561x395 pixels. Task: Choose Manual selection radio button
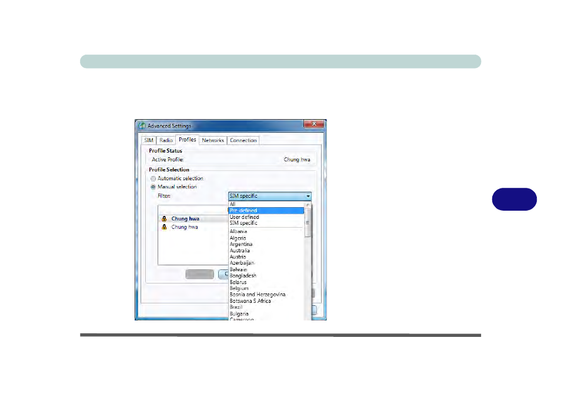click(x=153, y=187)
